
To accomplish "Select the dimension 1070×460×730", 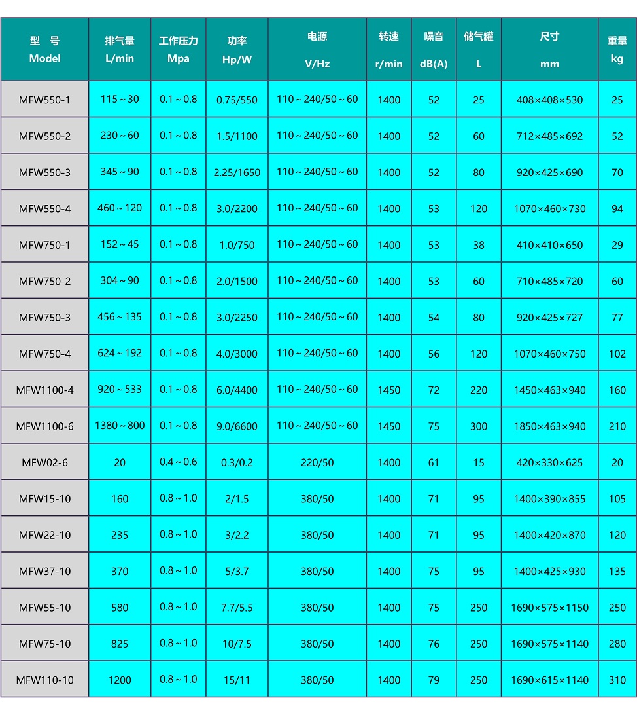I will tap(549, 208).
